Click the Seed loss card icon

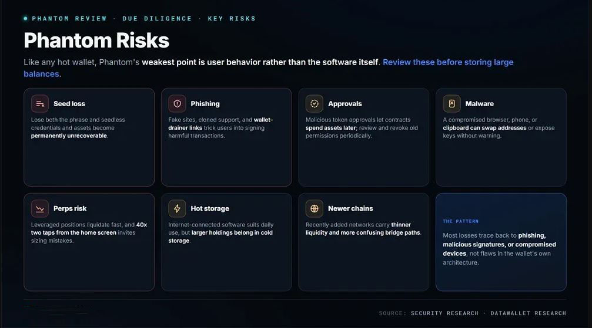(39, 104)
